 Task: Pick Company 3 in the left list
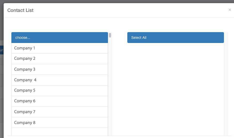(x=59, y=69)
